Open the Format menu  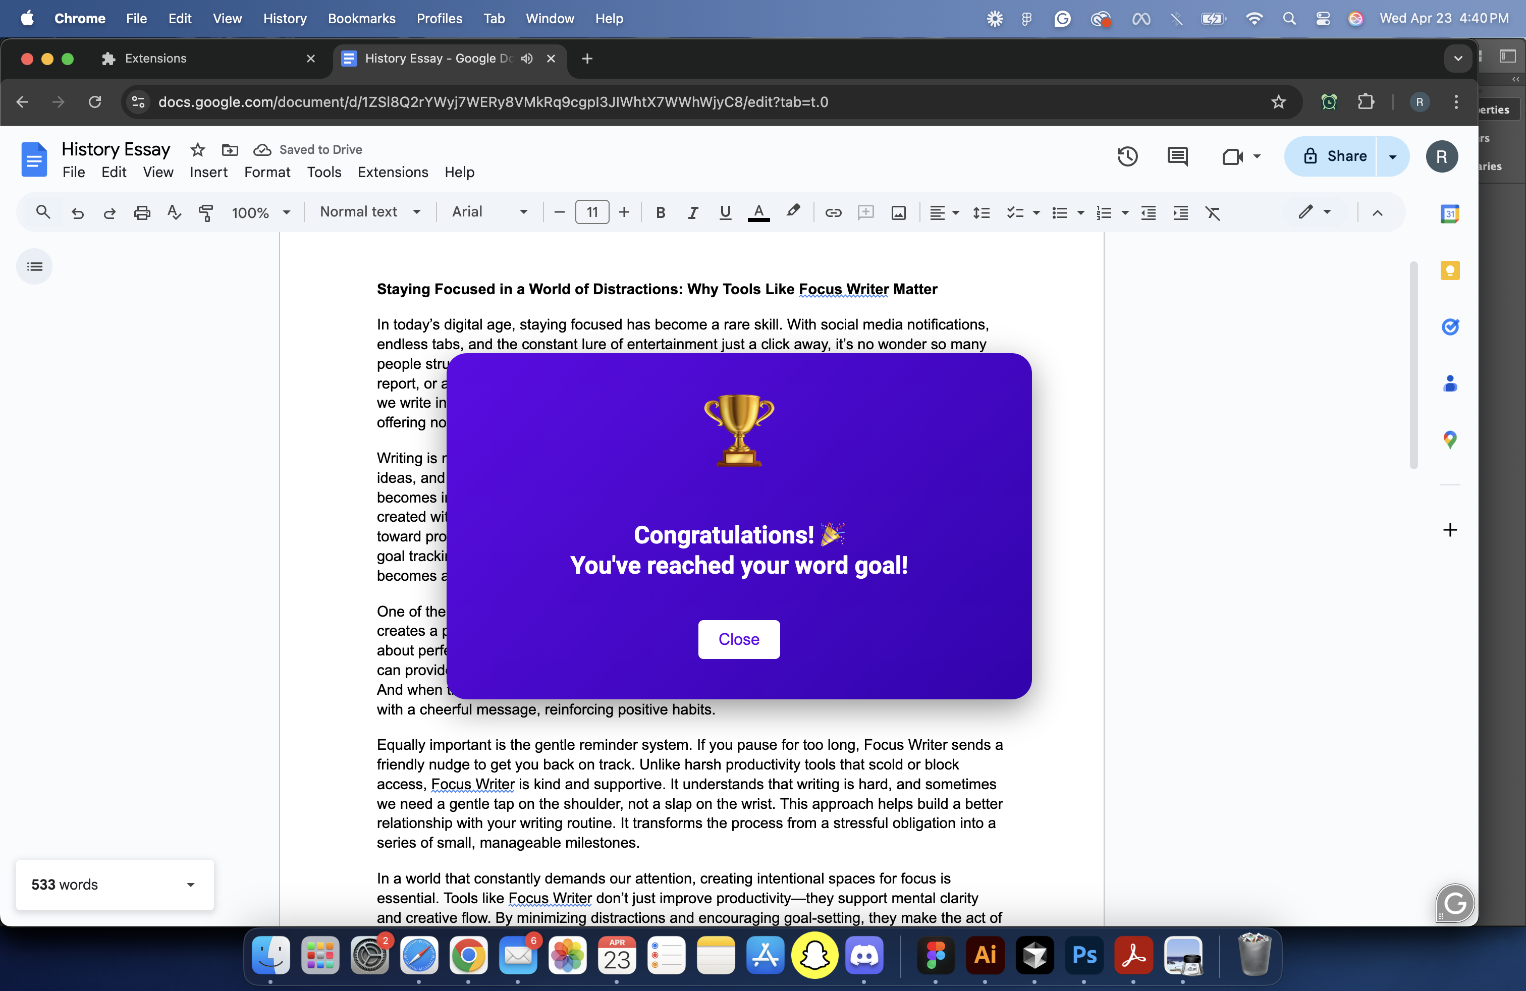(x=267, y=172)
